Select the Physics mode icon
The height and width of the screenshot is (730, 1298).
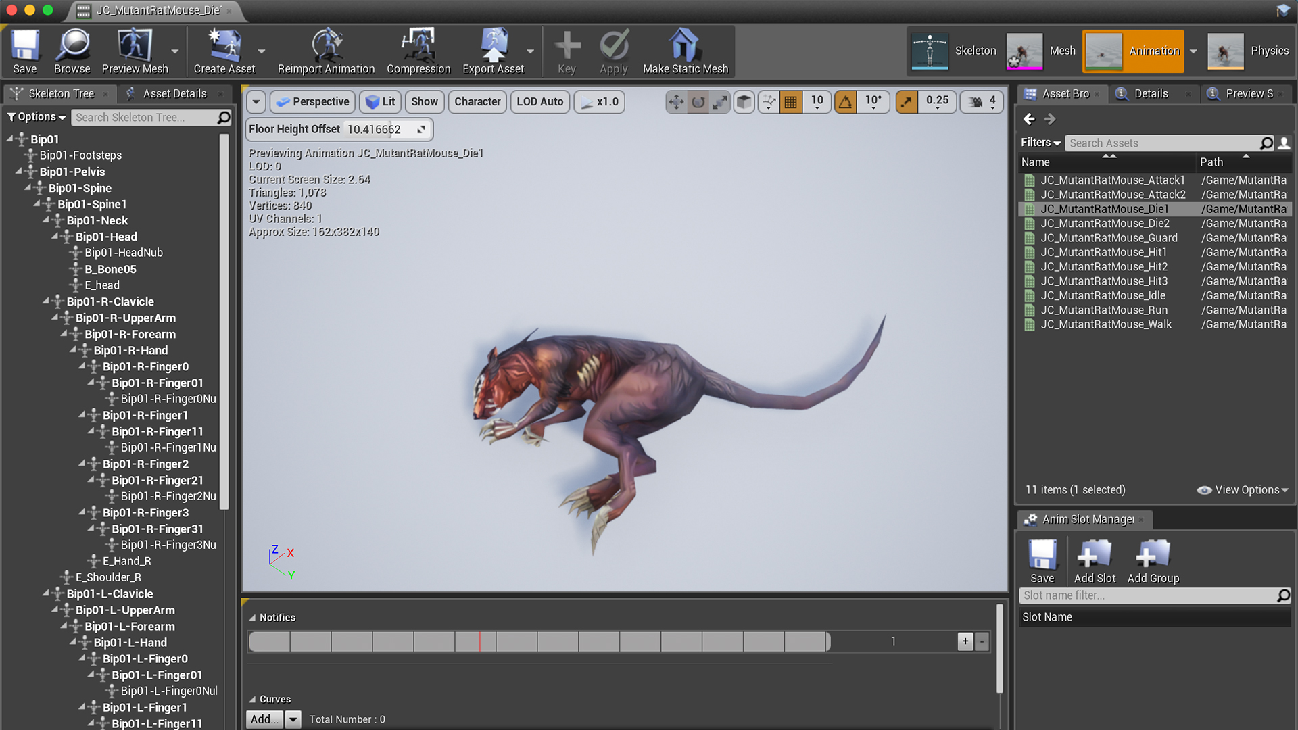coord(1224,51)
